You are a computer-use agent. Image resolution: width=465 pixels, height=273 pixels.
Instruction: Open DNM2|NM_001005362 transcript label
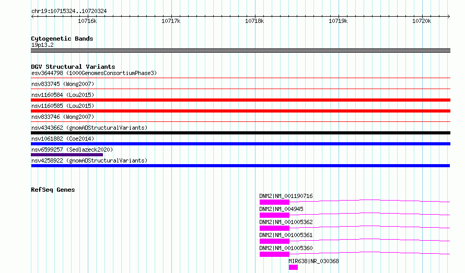coord(286,222)
